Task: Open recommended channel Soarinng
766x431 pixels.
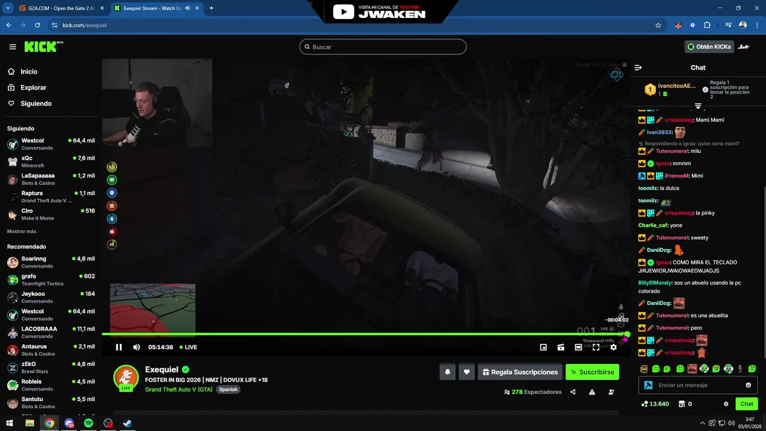Action: 51,262
